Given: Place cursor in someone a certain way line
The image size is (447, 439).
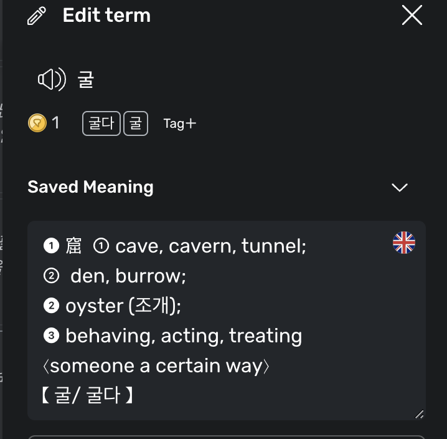Looking at the screenshot, I should click(156, 365).
